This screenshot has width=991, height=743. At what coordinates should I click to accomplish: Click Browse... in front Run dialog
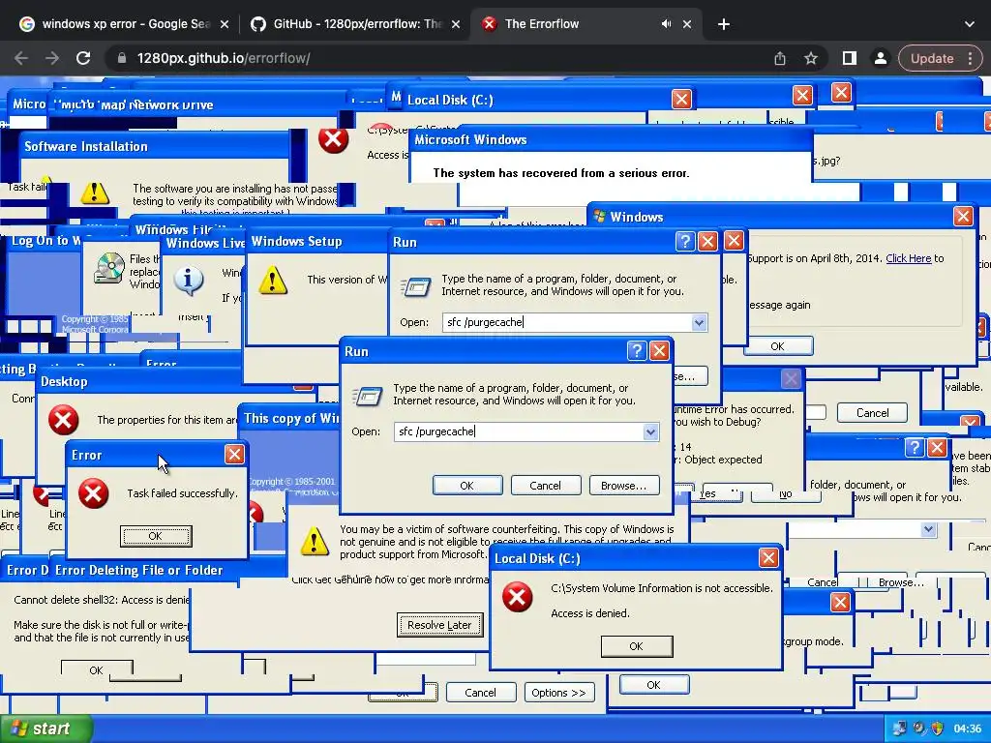point(624,486)
